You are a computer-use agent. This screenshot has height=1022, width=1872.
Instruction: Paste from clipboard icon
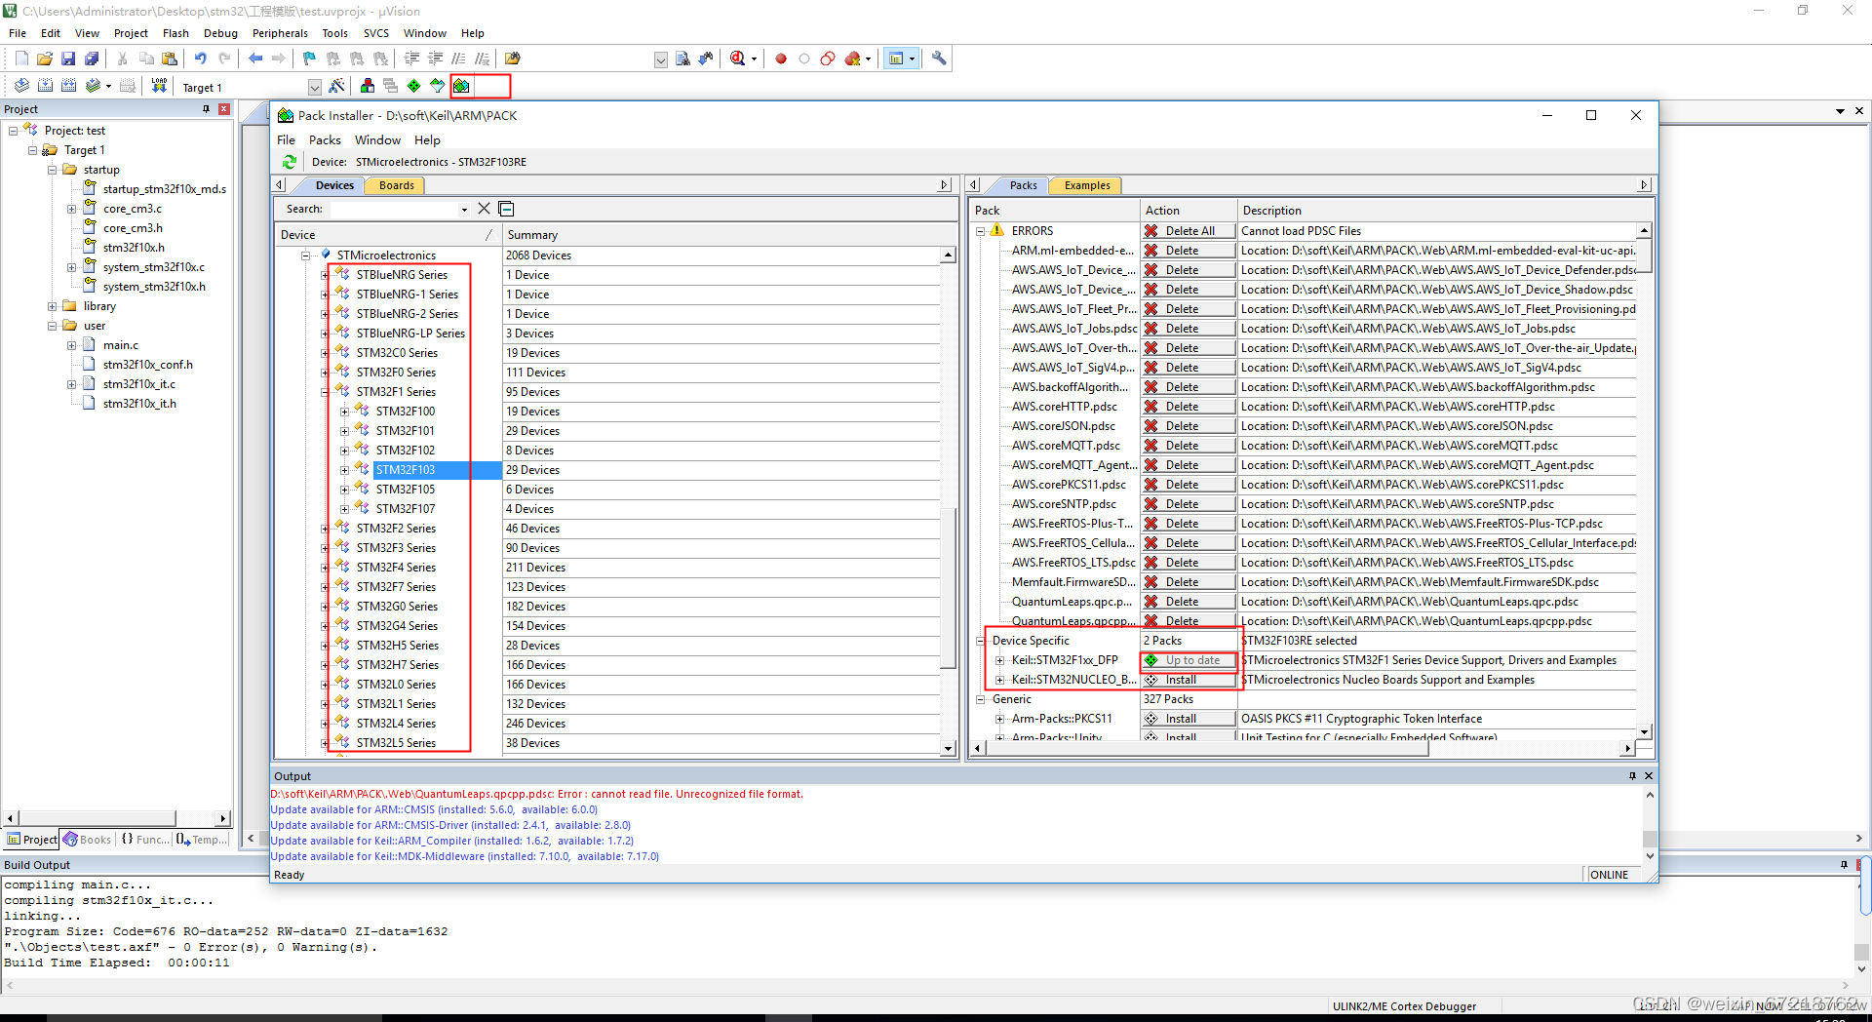tap(170, 59)
